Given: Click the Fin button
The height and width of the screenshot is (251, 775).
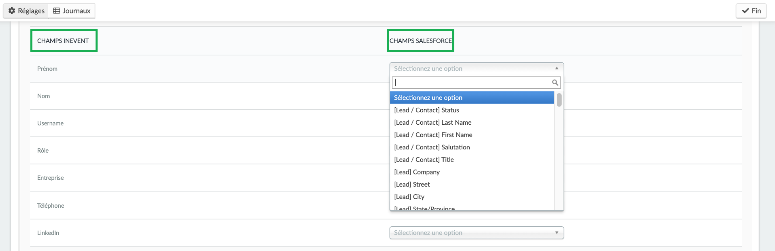Looking at the screenshot, I should (751, 11).
